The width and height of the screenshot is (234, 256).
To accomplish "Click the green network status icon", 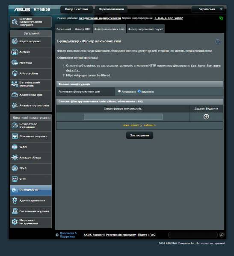I will pos(221,18).
